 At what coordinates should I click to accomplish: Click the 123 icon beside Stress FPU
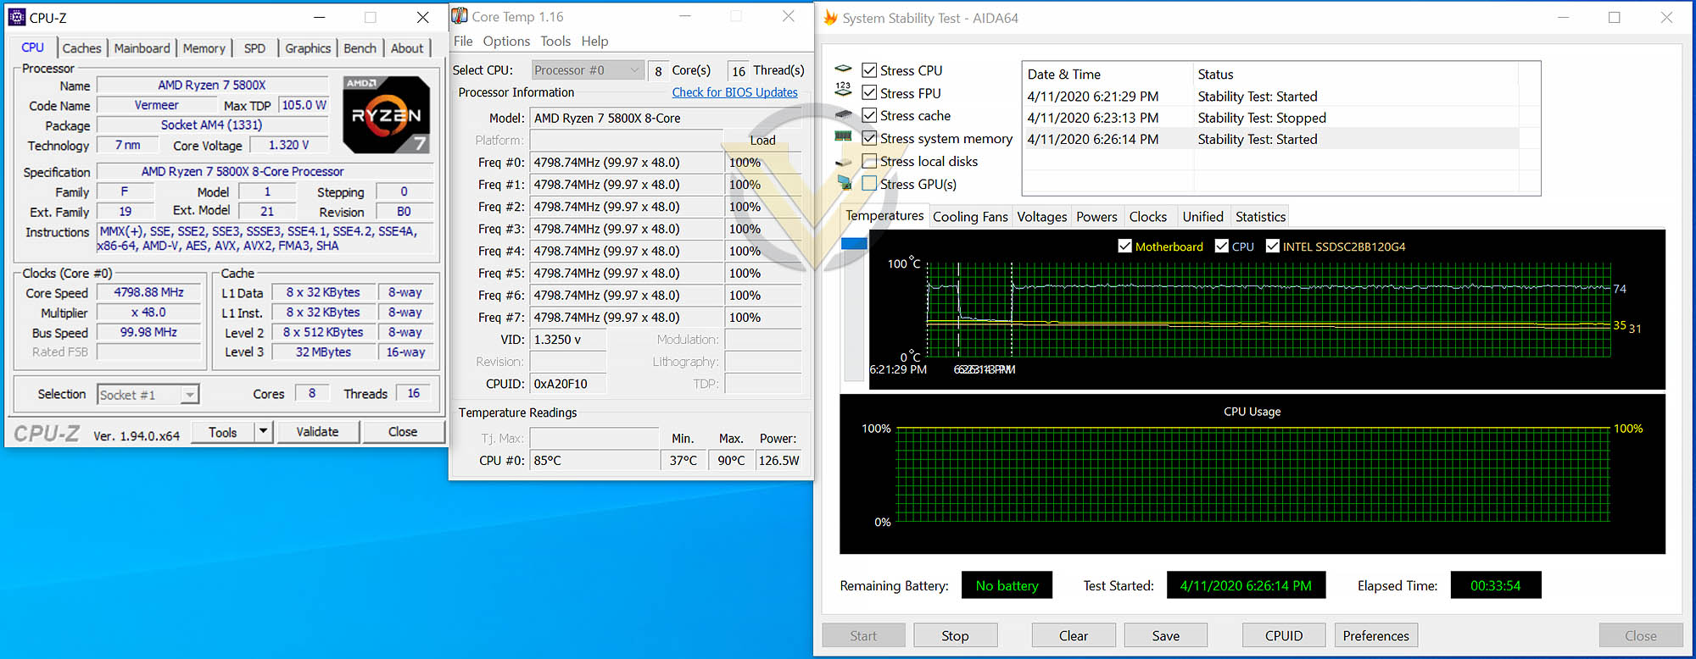coord(843,90)
